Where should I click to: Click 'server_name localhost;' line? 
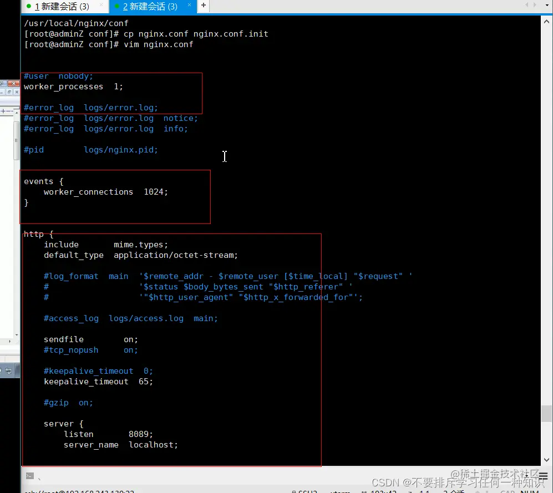(x=121, y=445)
